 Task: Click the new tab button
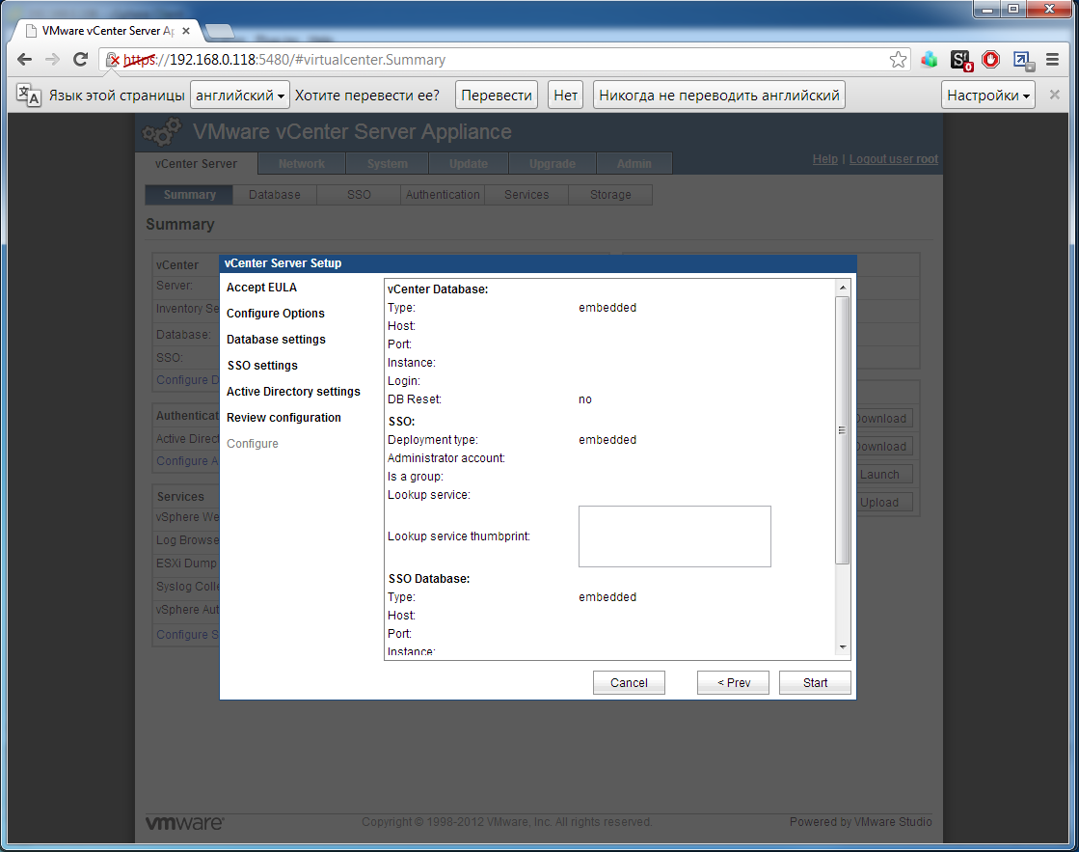coord(219,31)
